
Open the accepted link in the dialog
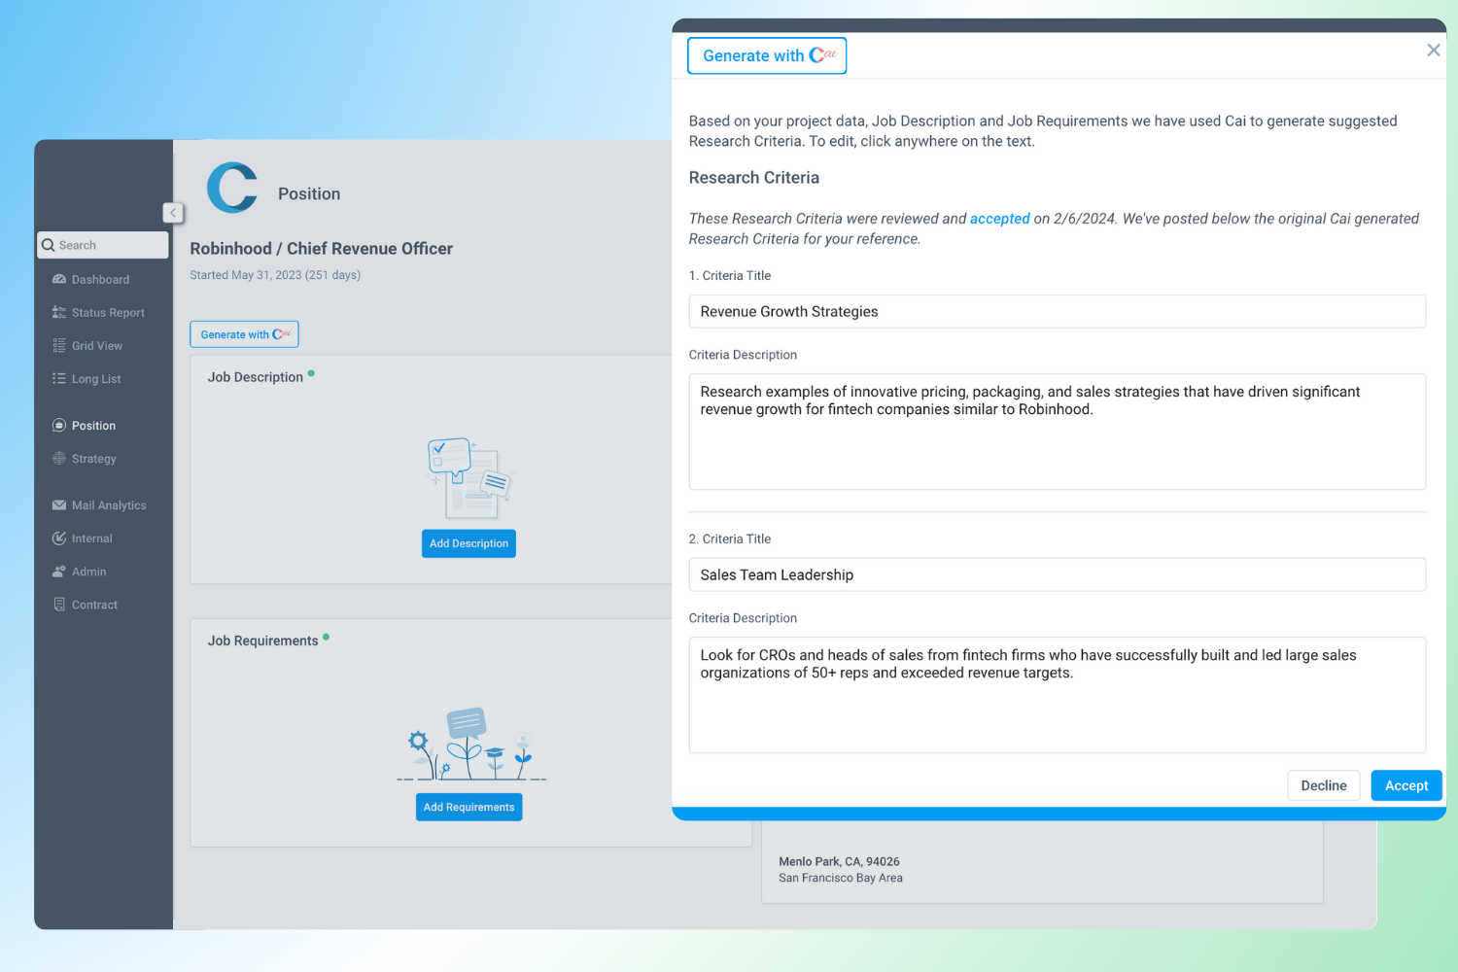[1000, 219]
